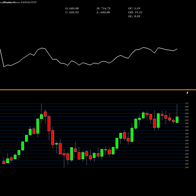Click the high value H: 714.78
Screen dimensions: 196x196
click(x=103, y=9)
